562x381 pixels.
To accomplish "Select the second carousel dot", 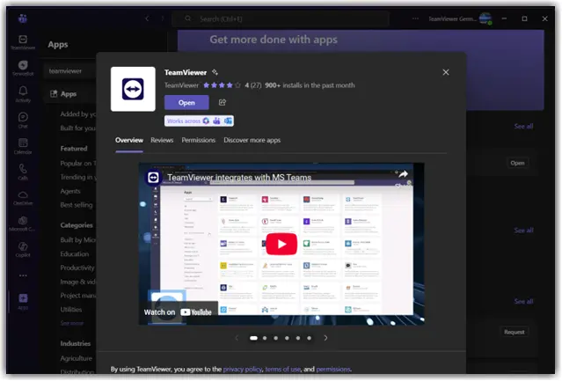I will 265,338.
